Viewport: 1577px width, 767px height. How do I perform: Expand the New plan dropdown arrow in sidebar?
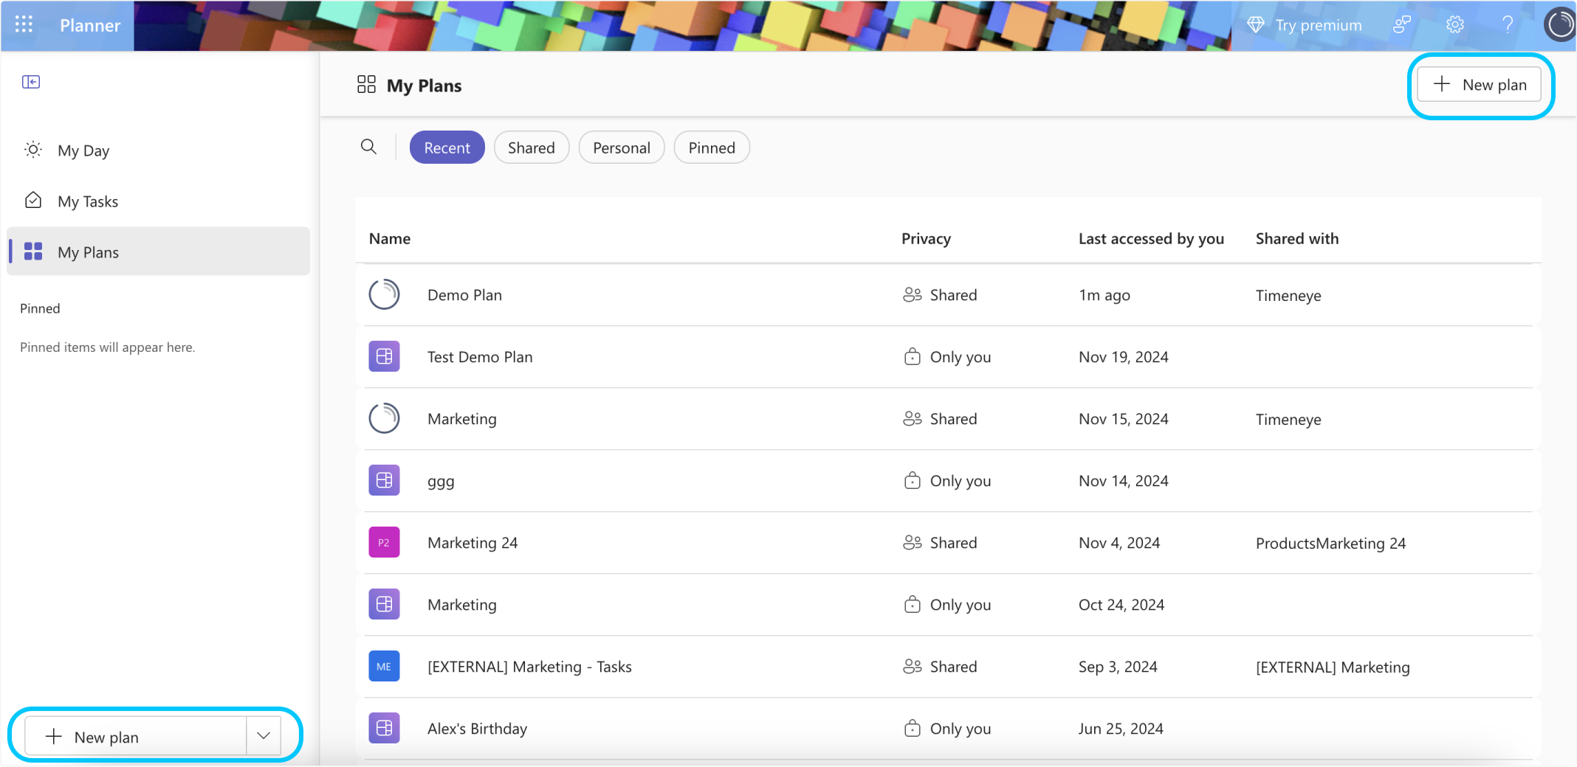click(264, 735)
